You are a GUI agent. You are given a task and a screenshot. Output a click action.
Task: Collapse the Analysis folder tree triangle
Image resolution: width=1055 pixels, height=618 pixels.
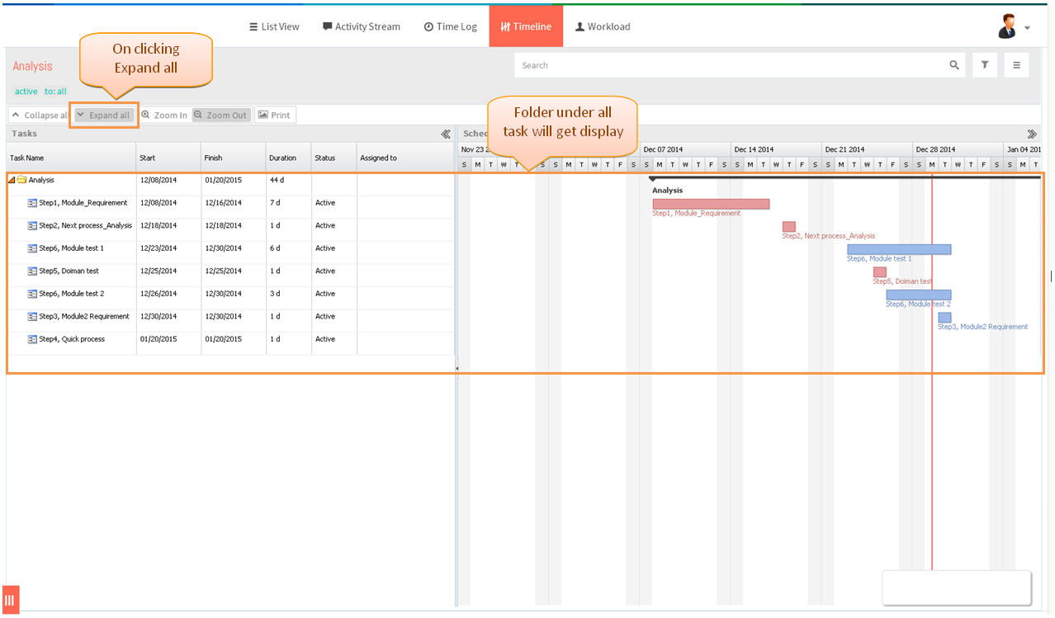[12, 180]
